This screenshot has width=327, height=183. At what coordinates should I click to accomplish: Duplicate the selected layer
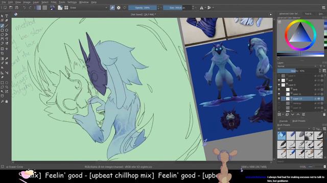287,114
